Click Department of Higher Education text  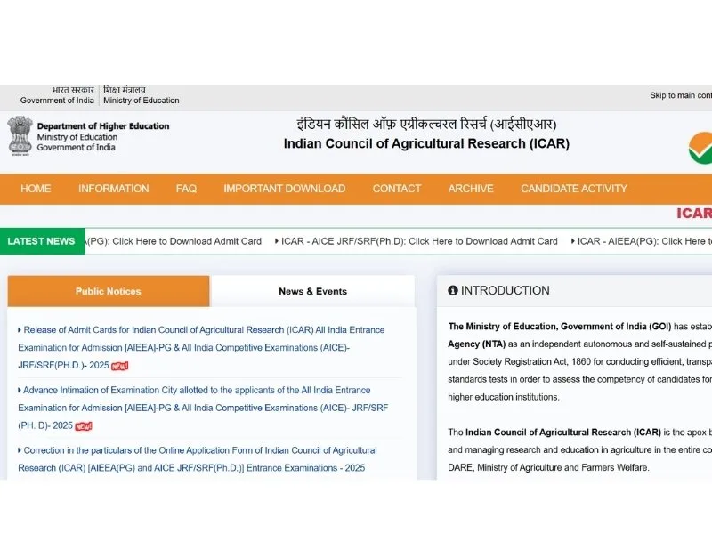pyautogui.click(x=103, y=126)
